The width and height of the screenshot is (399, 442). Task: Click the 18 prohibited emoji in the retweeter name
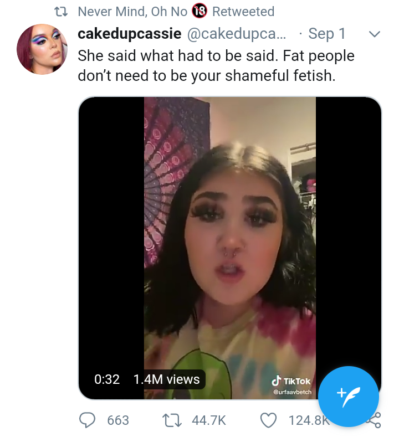199,11
